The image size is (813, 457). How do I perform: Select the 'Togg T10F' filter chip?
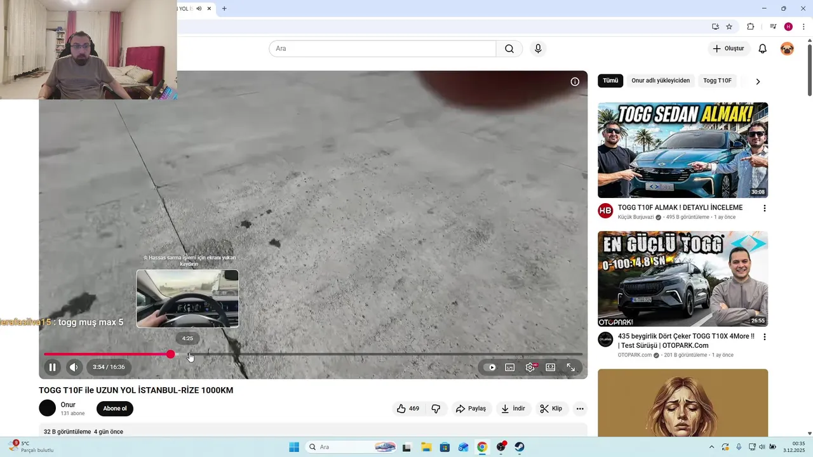(x=717, y=81)
